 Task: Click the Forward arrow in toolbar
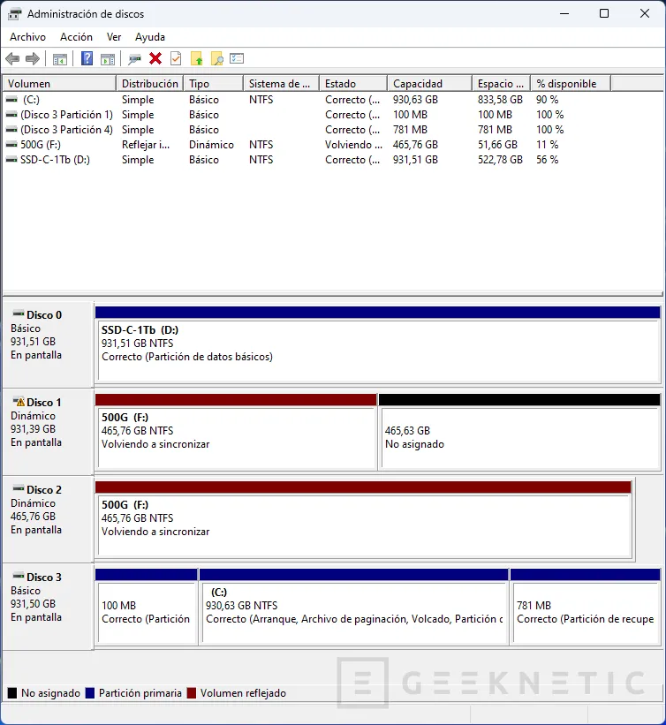coord(33,59)
